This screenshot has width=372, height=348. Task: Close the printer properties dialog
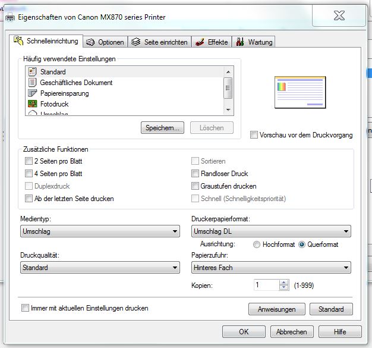(339, 15)
